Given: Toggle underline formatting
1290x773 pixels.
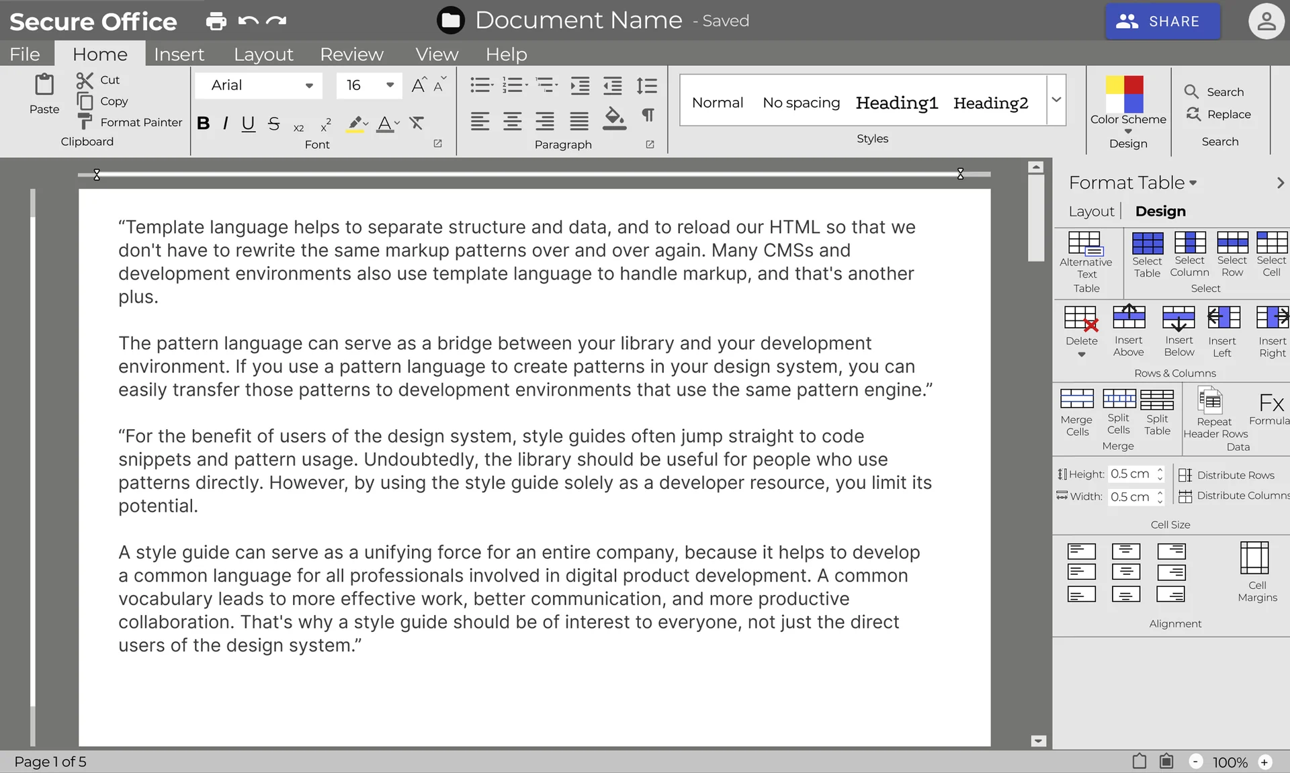Looking at the screenshot, I should (x=248, y=124).
